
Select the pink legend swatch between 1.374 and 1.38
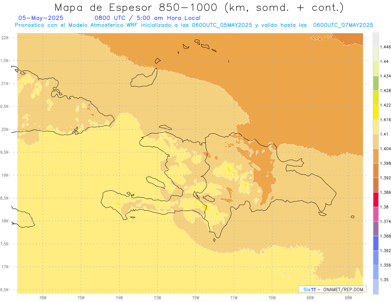(x=376, y=214)
